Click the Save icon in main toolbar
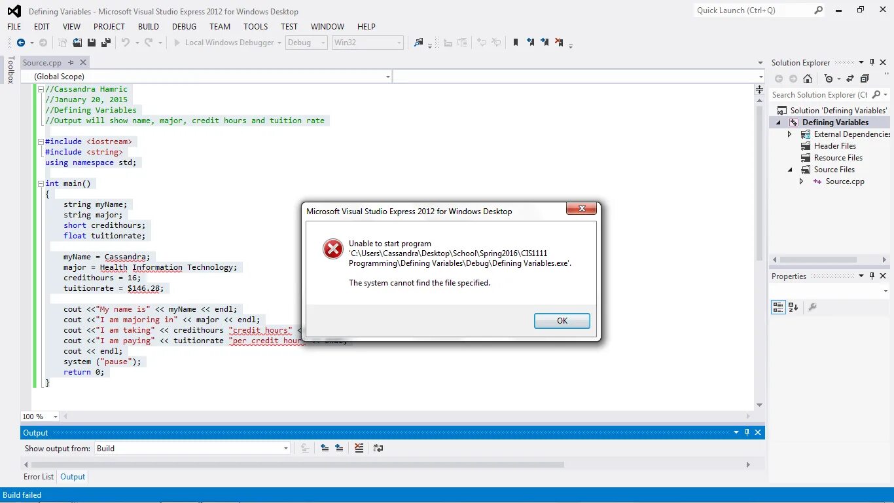Image resolution: width=894 pixels, height=503 pixels. pos(91,43)
